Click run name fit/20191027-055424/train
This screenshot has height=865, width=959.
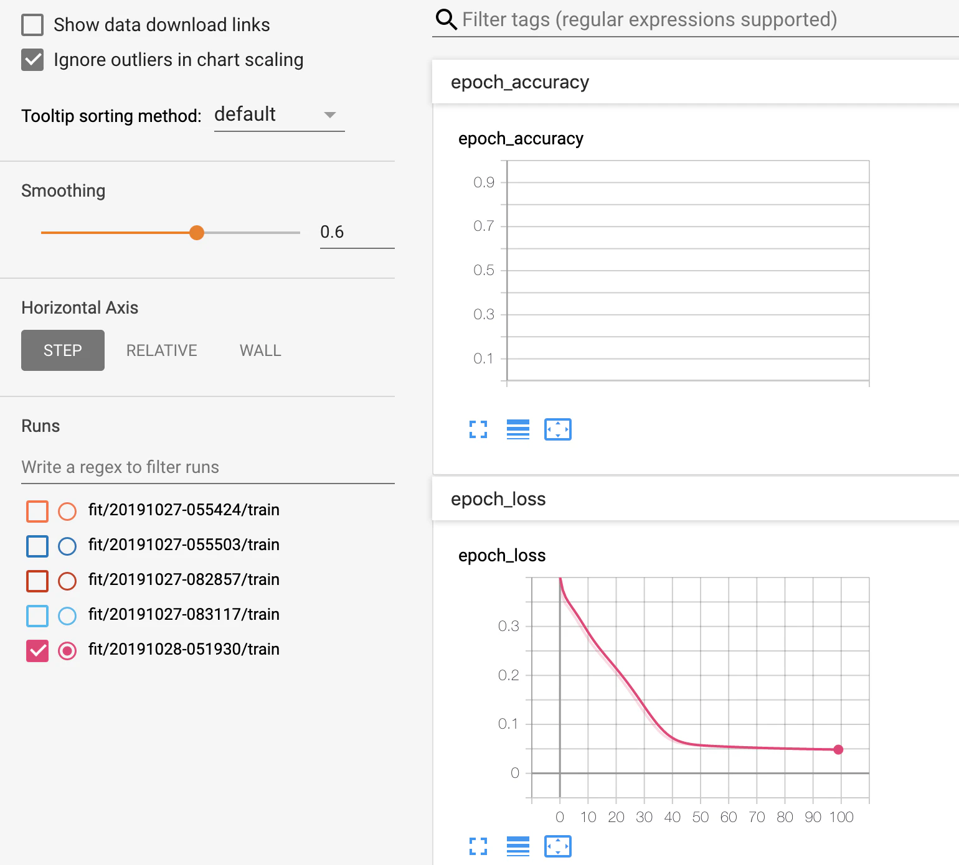(184, 510)
